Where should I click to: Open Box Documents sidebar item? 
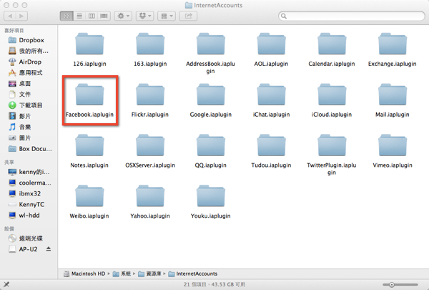(x=29, y=149)
